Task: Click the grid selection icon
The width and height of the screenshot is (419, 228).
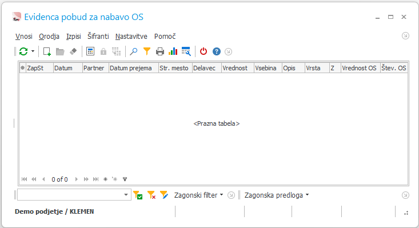Action: [116, 51]
